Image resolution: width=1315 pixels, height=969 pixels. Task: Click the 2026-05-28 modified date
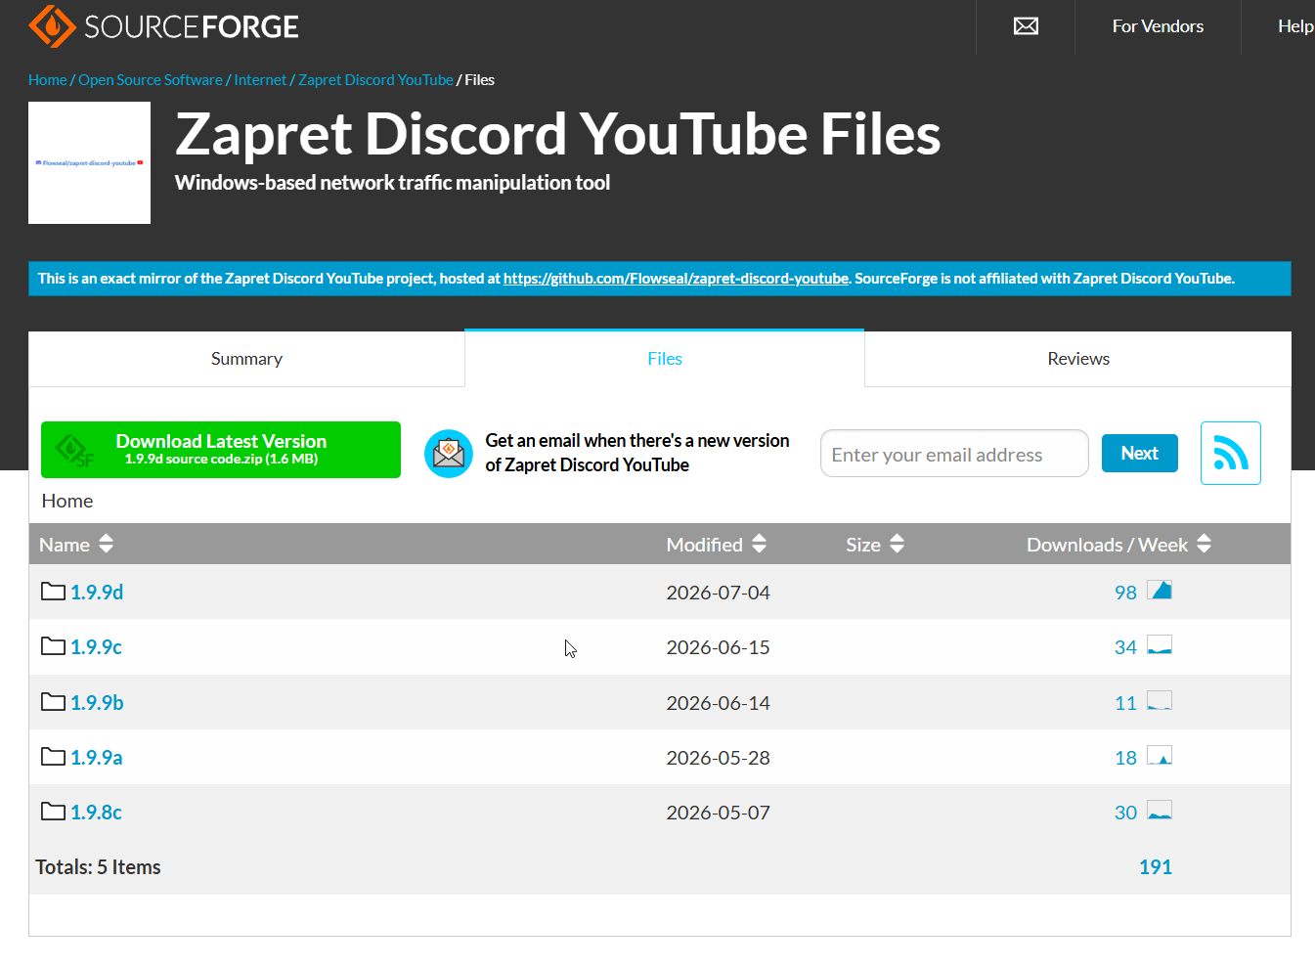coord(718,758)
